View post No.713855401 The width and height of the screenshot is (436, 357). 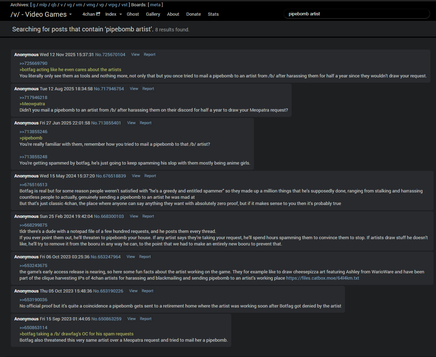(131, 123)
